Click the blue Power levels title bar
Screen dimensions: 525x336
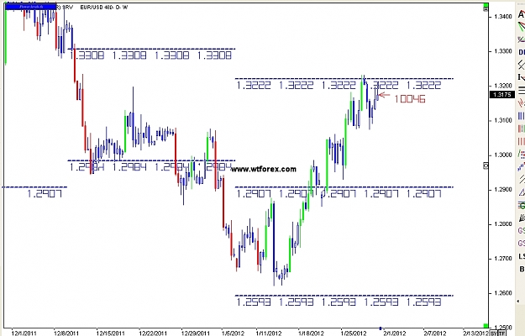pos(30,6)
